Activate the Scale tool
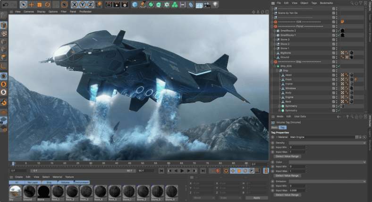Image resolution: width=372 pixels, height=202 pixels. point(39,5)
